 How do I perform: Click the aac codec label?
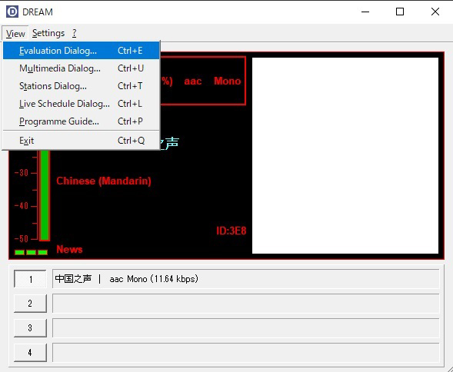click(193, 81)
